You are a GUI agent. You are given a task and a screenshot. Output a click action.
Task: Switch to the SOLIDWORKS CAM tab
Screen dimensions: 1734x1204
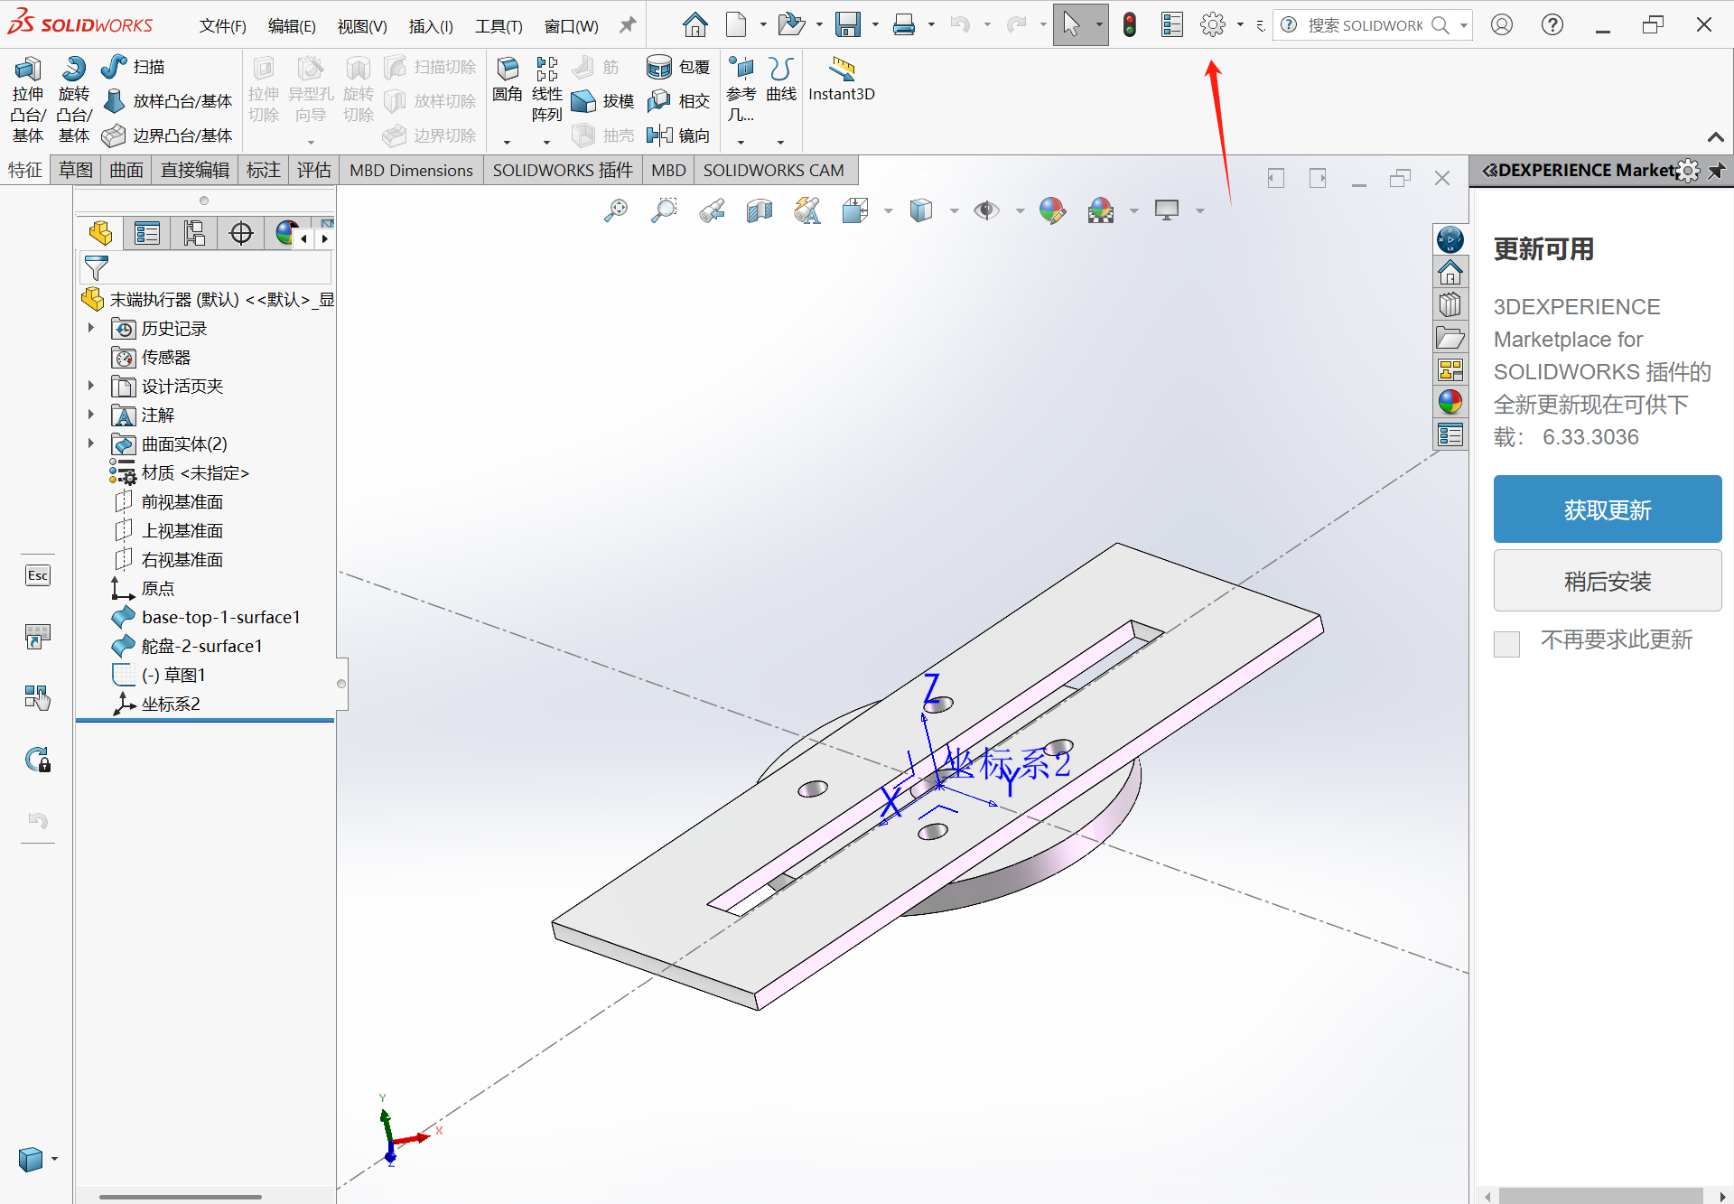(774, 170)
